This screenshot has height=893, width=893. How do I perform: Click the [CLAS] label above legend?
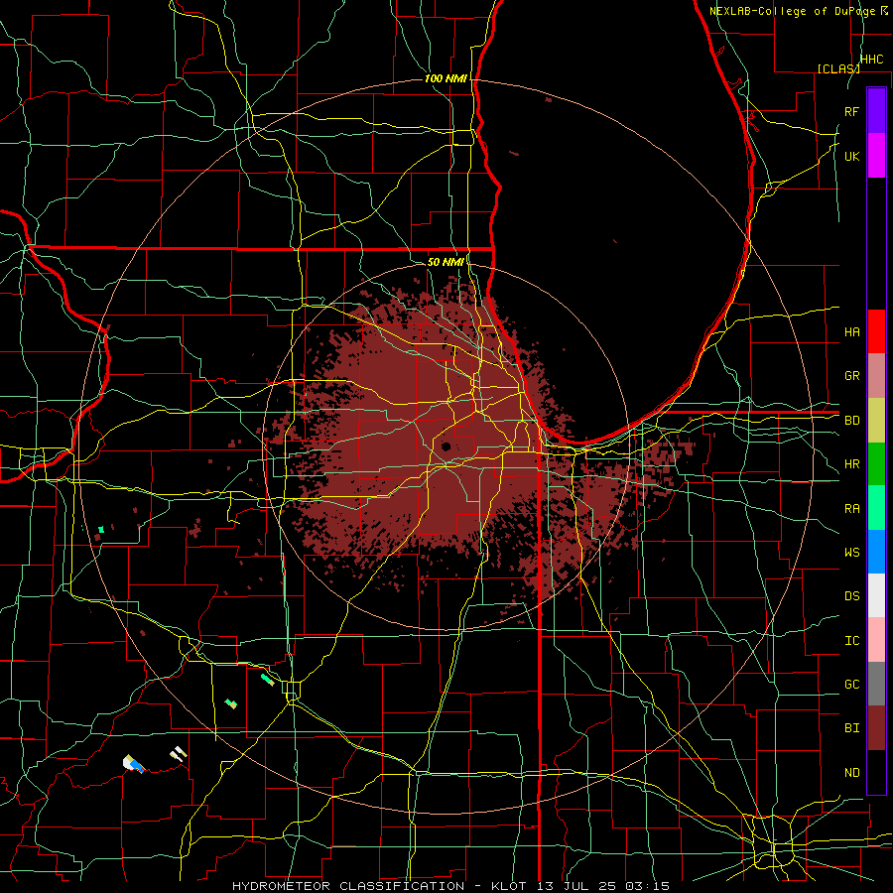[838, 68]
